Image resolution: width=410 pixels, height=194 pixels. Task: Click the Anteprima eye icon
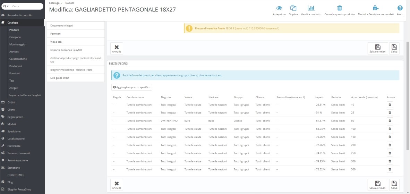coord(279,8)
